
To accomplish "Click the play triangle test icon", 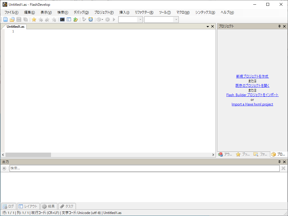I will 114,19.
